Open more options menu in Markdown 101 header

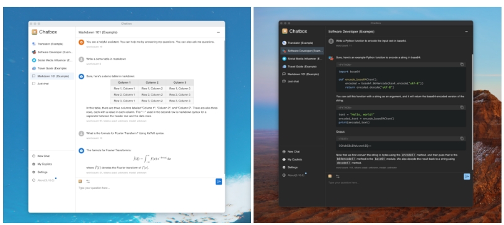point(219,32)
